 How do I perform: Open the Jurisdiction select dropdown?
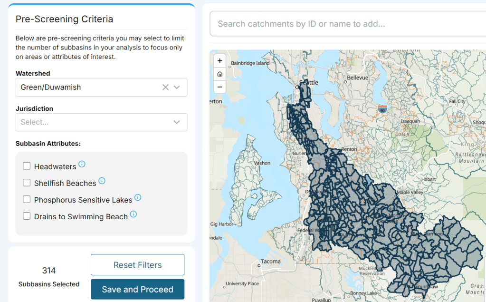pos(101,122)
